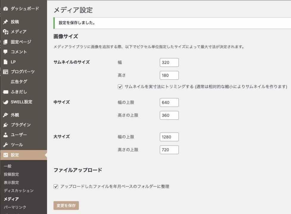This screenshot has width=291, height=214.
Task: Select the ユーザー person icon
Action: (6, 135)
